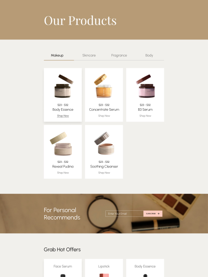
Task: Open the Body Essence jar image
Action: coord(63,86)
